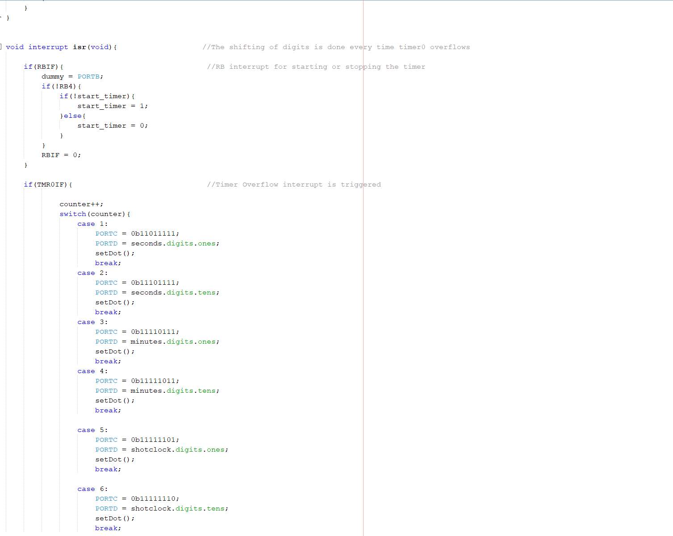
Task: Click the 'PORTC = 0b11101111;' line
Action: [137, 283]
